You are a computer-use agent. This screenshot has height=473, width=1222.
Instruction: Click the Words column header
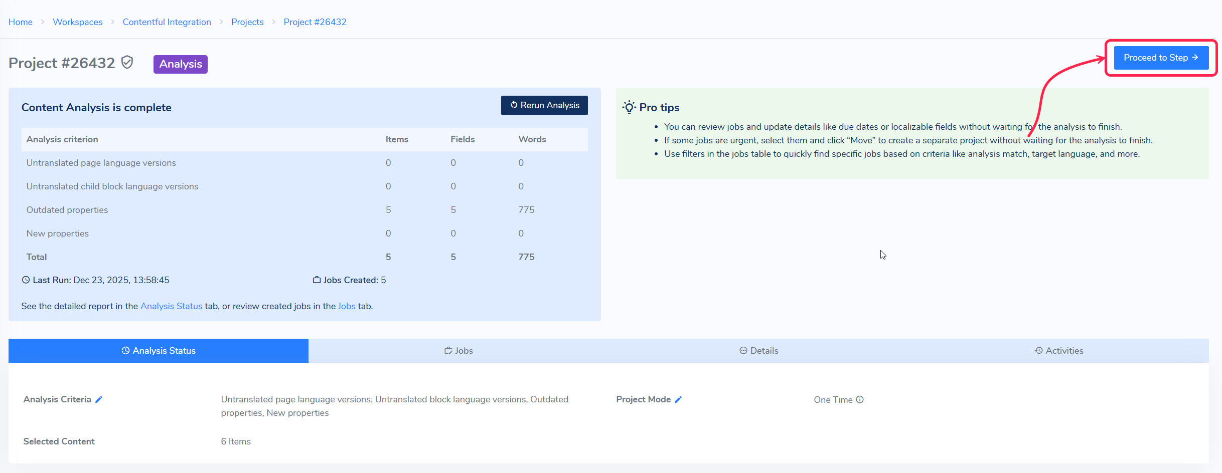(532, 139)
